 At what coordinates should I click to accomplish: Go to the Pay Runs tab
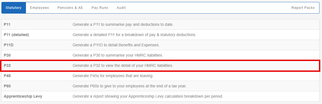pyautogui.click(x=100, y=8)
